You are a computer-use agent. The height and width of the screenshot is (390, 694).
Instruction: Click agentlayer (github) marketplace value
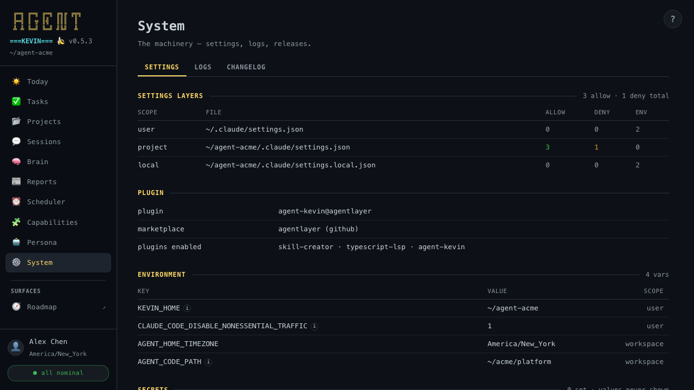tap(318, 229)
